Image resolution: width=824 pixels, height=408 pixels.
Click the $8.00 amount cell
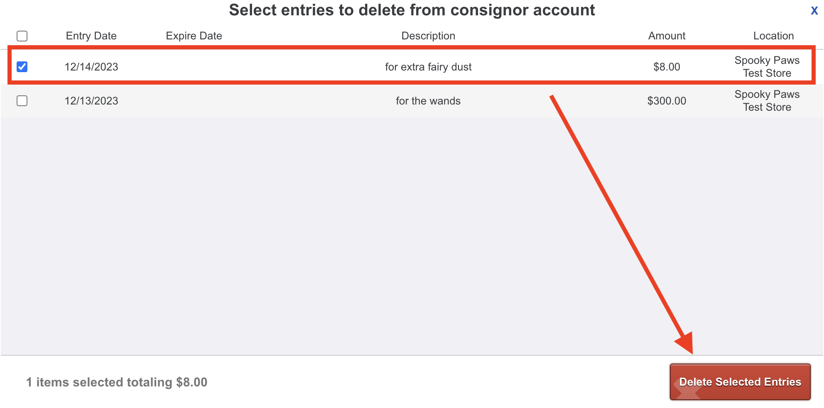tap(666, 67)
